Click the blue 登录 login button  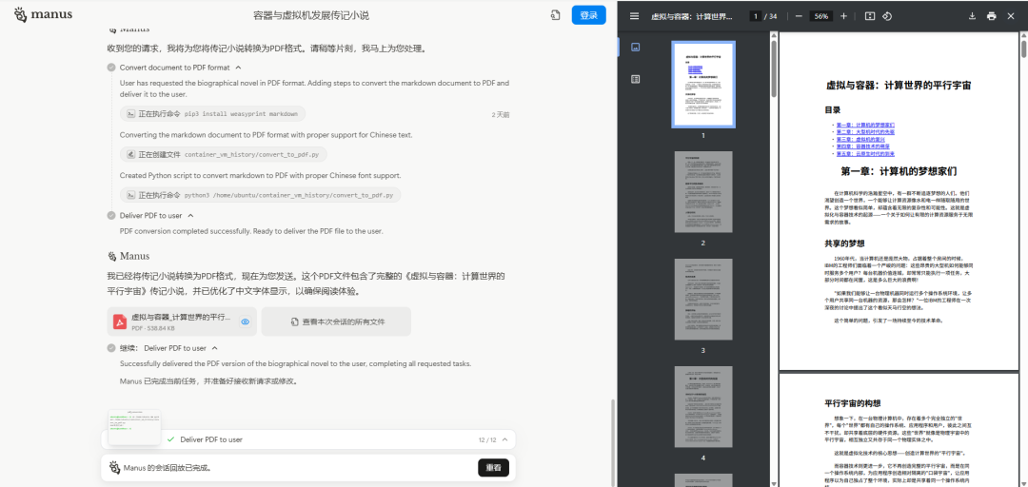point(588,15)
